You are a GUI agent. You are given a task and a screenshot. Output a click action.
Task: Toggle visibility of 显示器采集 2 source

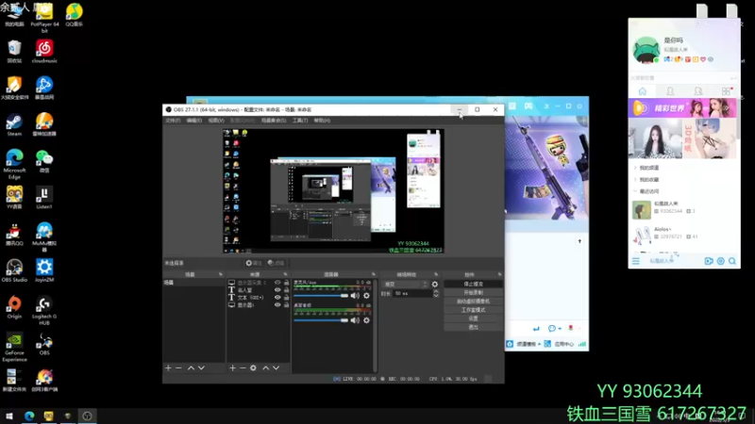click(x=277, y=283)
